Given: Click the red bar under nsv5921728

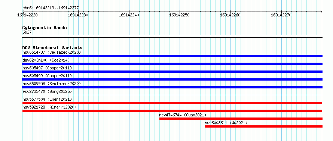Looking at the screenshot, I should click(172, 111).
